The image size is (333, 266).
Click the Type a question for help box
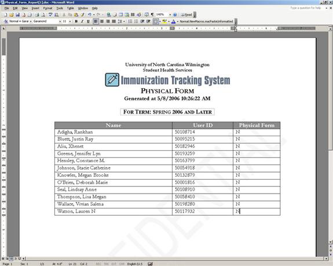[x=306, y=8]
